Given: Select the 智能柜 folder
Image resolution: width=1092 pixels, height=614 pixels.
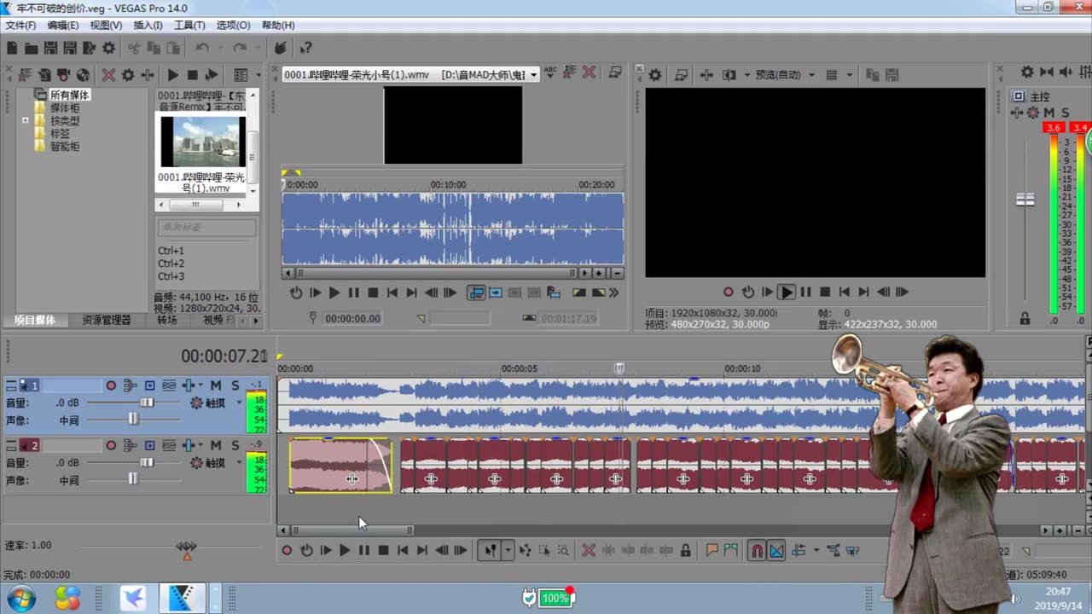Looking at the screenshot, I should coord(65,147).
